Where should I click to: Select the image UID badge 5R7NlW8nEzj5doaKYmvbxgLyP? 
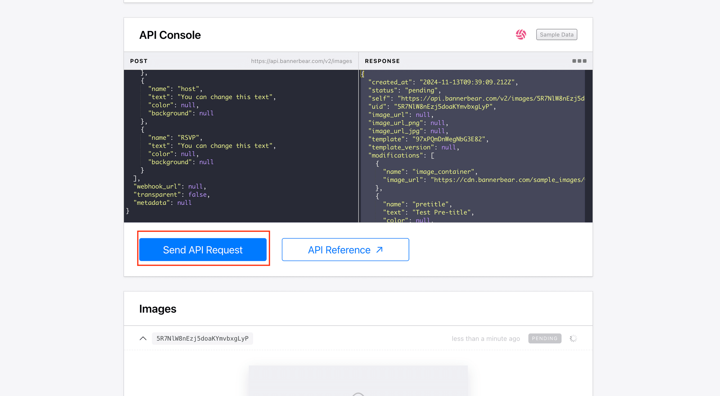(x=202, y=338)
